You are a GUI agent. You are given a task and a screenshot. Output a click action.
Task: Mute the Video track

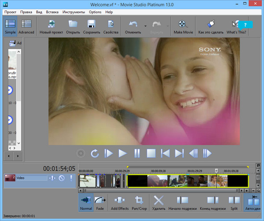click(x=62, y=178)
